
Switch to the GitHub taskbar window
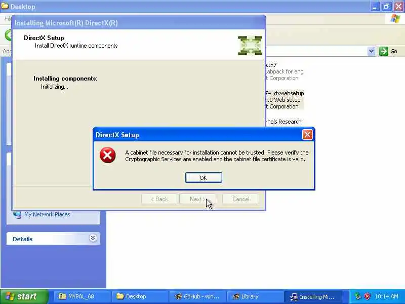pyautogui.click(x=197, y=296)
